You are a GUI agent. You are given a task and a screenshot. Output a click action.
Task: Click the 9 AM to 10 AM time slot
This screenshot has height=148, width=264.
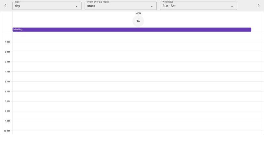[138, 126]
